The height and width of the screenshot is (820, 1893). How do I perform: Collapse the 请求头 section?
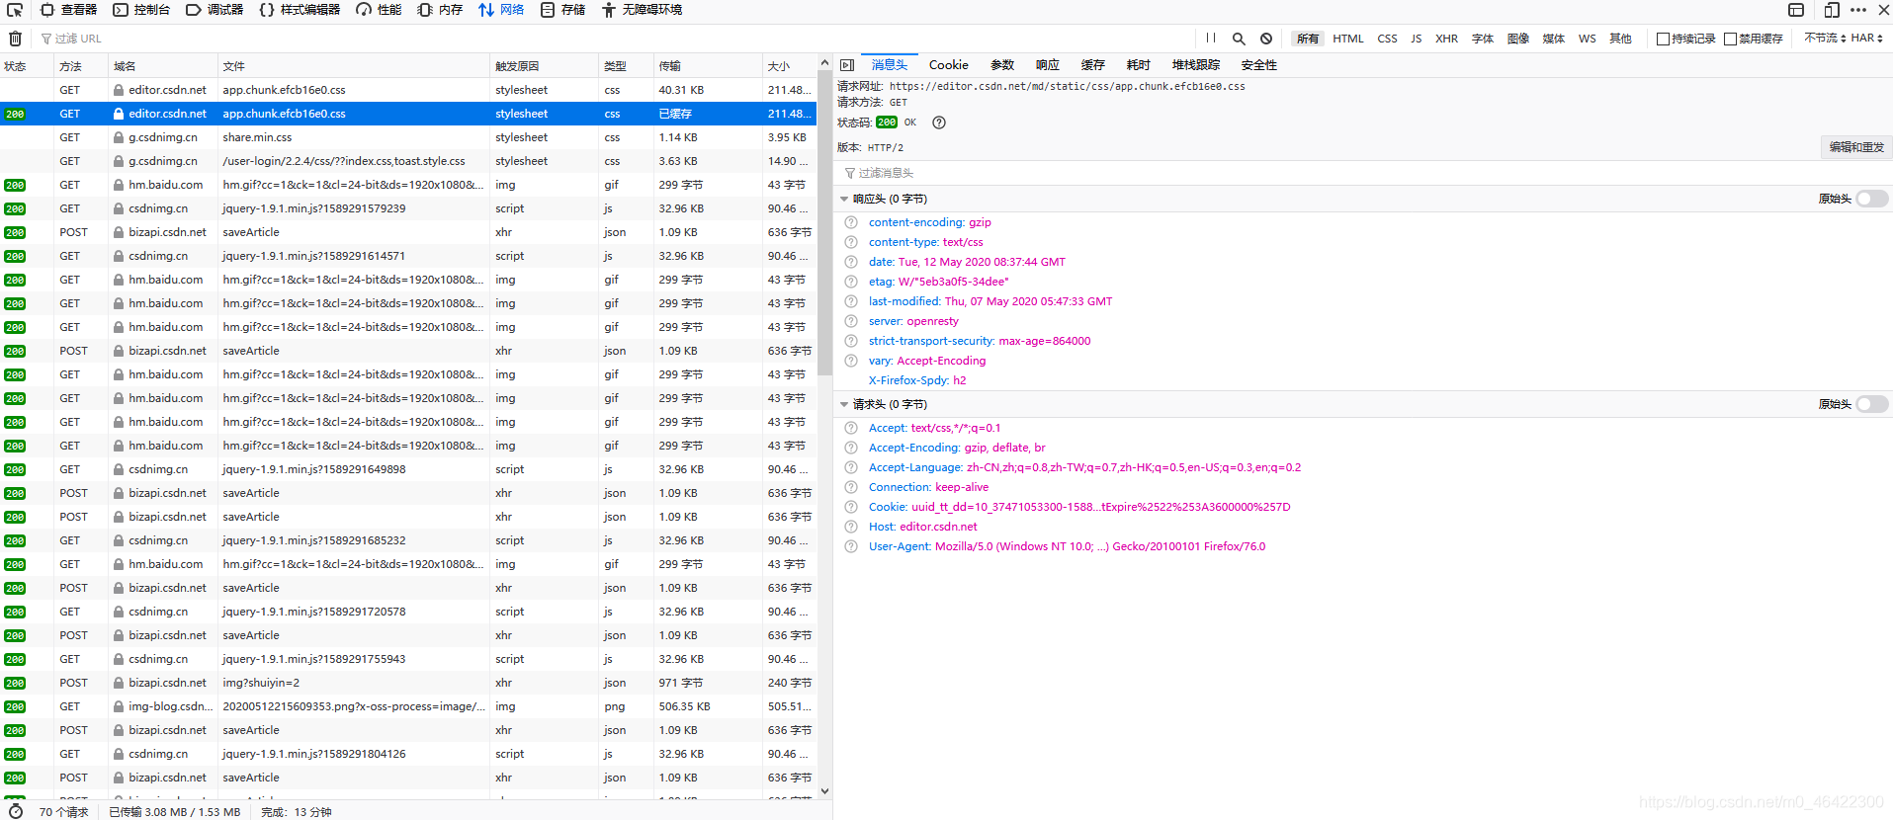coord(844,404)
